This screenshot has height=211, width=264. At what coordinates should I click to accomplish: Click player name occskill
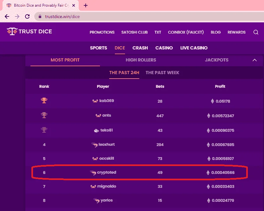click(107, 158)
